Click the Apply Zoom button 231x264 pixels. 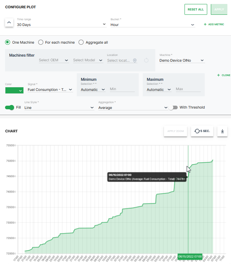[175, 131]
